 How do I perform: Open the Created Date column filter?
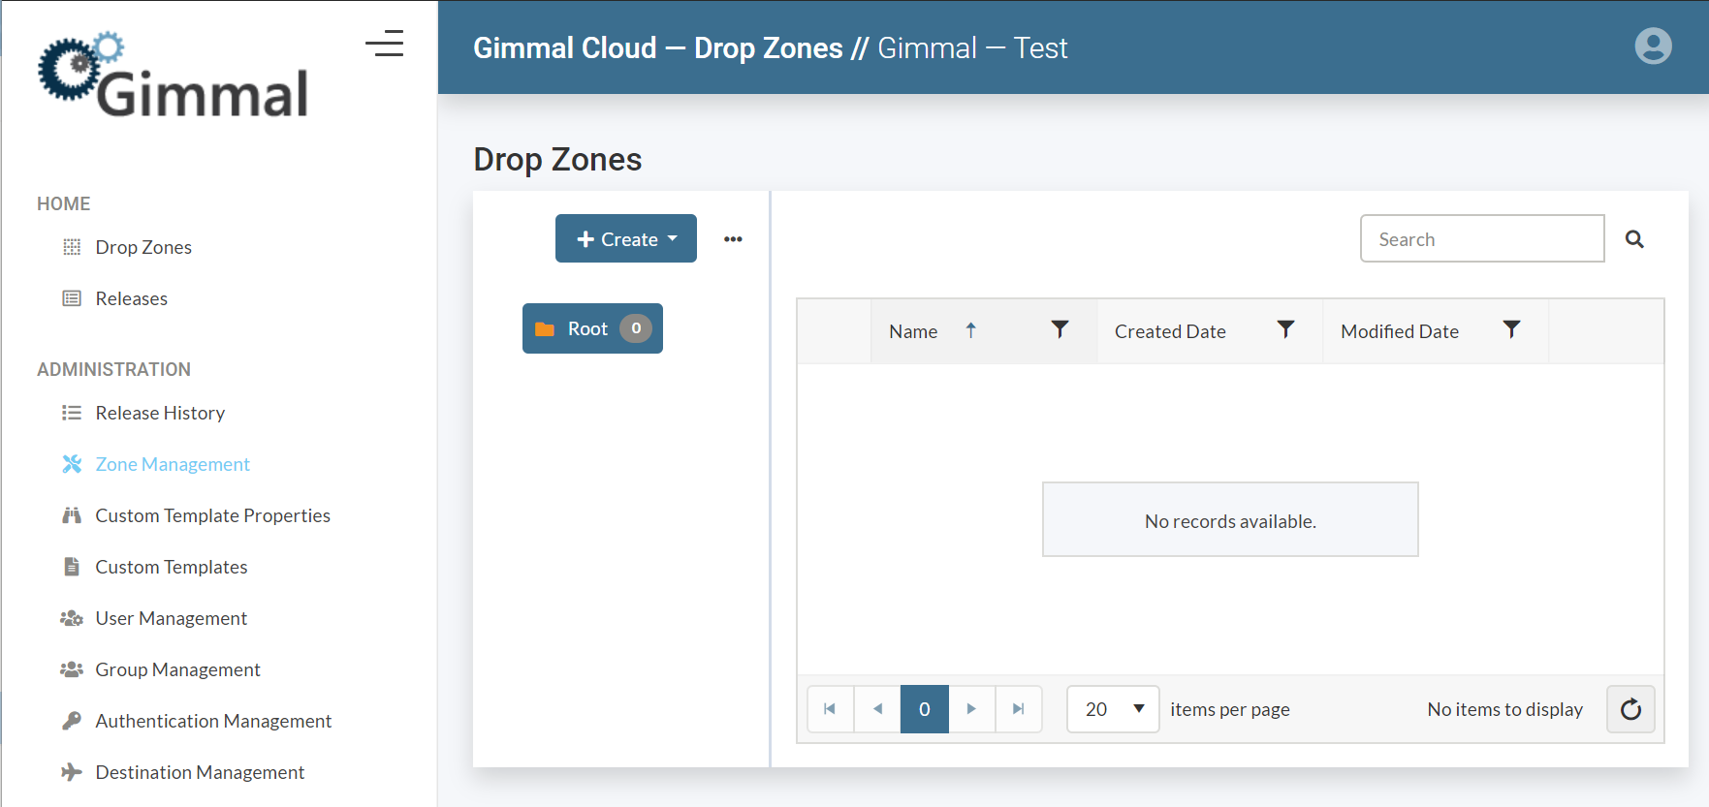[1285, 330]
